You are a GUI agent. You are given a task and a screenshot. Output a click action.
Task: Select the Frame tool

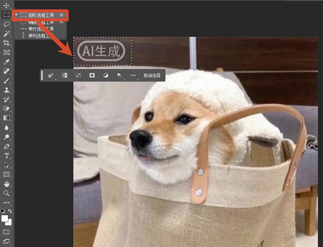click(7, 52)
